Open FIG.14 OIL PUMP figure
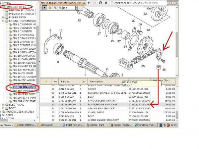The image size is (199, 149). (x=23, y=73)
